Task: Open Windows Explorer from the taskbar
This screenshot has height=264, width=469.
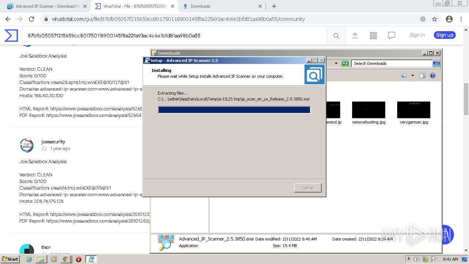Action: pos(41,259)
